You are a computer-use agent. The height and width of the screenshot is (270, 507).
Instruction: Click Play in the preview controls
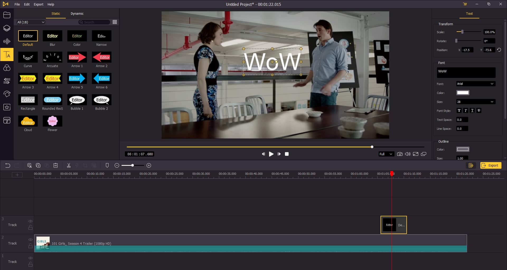(271, 154)
